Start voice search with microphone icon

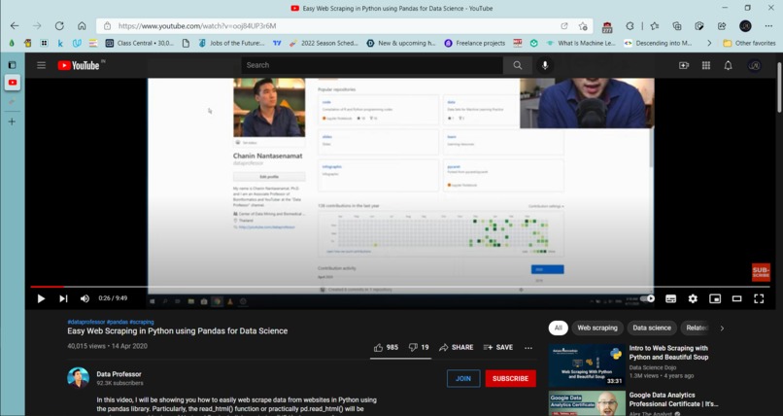point(545,65)
